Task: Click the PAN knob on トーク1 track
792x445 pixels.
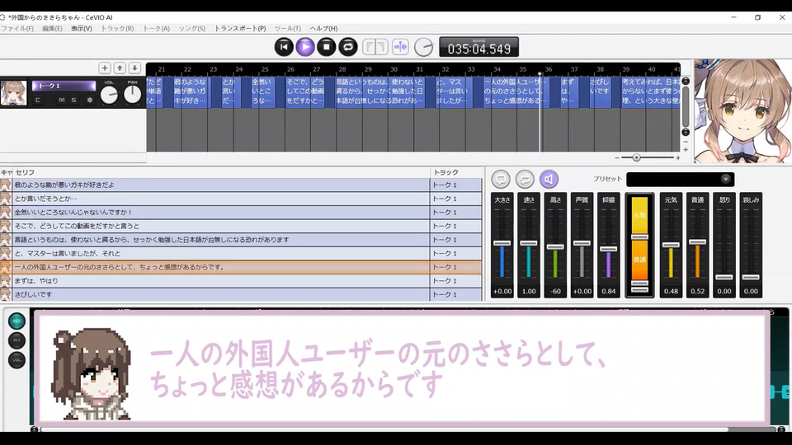Action: coord(132,95)
